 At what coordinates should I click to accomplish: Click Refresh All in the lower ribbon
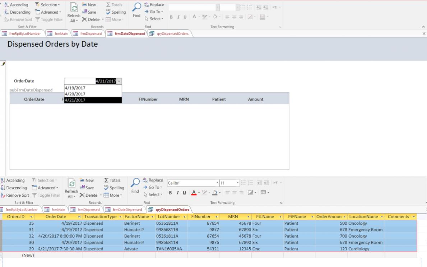(71, 188)
